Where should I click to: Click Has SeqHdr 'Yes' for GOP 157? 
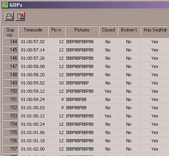point(155,149)
